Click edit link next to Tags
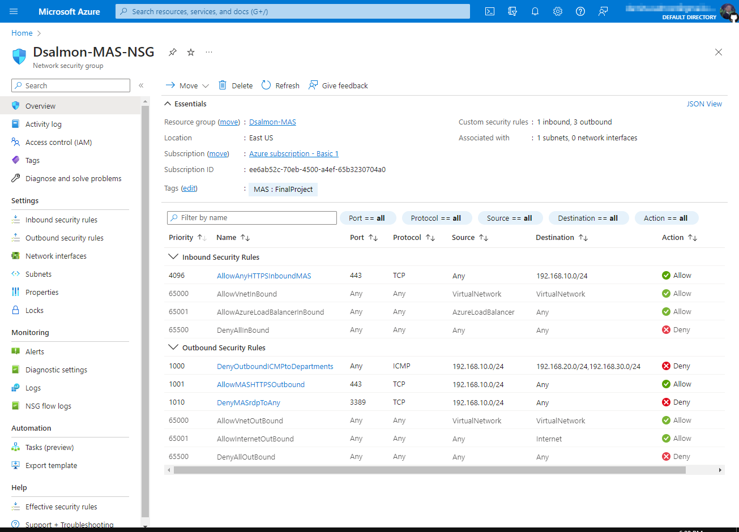Screen dimensions: 739x532 [x=189, y=188]
